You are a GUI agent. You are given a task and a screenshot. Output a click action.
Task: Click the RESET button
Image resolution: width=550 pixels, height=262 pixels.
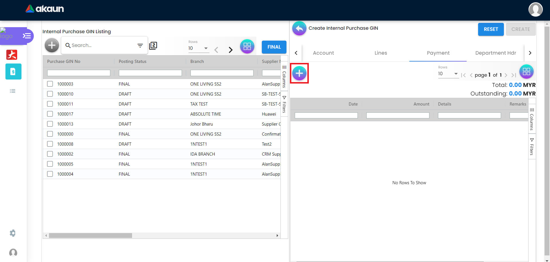pyautogui.click(x=491, y=29)
